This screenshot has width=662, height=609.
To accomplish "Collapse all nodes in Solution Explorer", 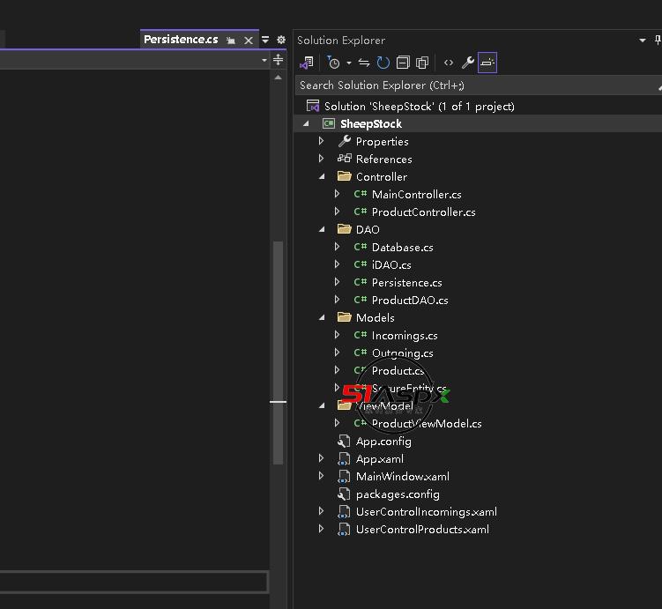I will pyautogui.click(x=403, y=63).
